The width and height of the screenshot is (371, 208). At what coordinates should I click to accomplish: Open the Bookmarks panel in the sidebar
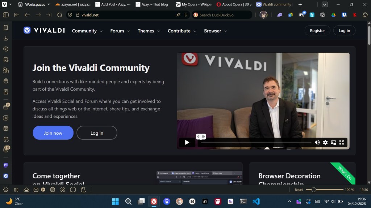(6, 27)
